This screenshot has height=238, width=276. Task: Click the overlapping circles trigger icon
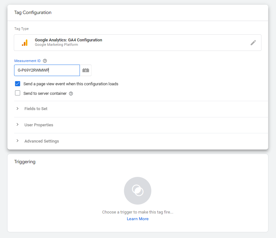tap(138, 191)
